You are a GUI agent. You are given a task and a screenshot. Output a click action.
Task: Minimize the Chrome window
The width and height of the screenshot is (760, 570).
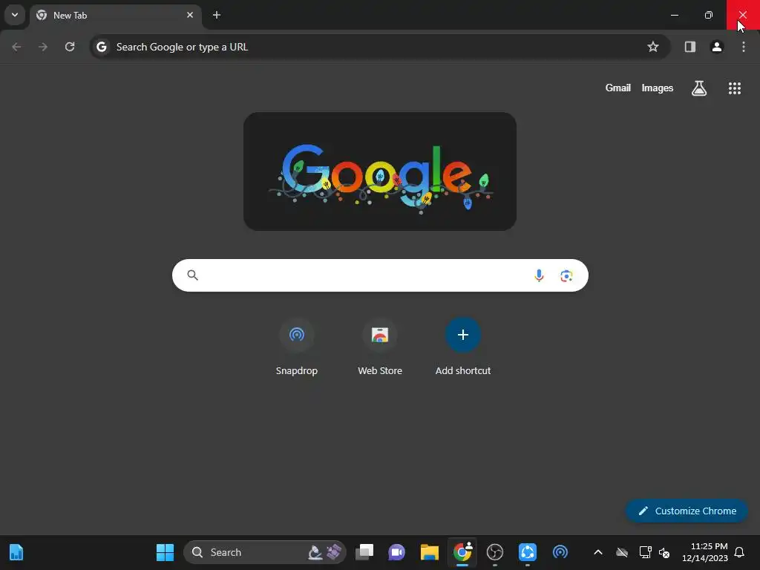pyautogui.click(x=674, y=15)
